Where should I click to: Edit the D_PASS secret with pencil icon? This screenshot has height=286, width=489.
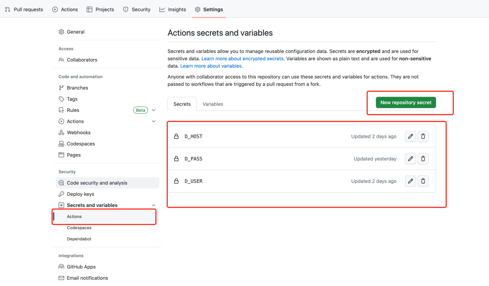[410, 159]
